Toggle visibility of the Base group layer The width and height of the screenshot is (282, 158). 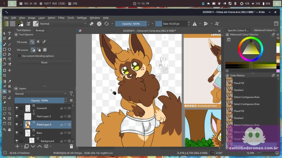click(17, 133)
